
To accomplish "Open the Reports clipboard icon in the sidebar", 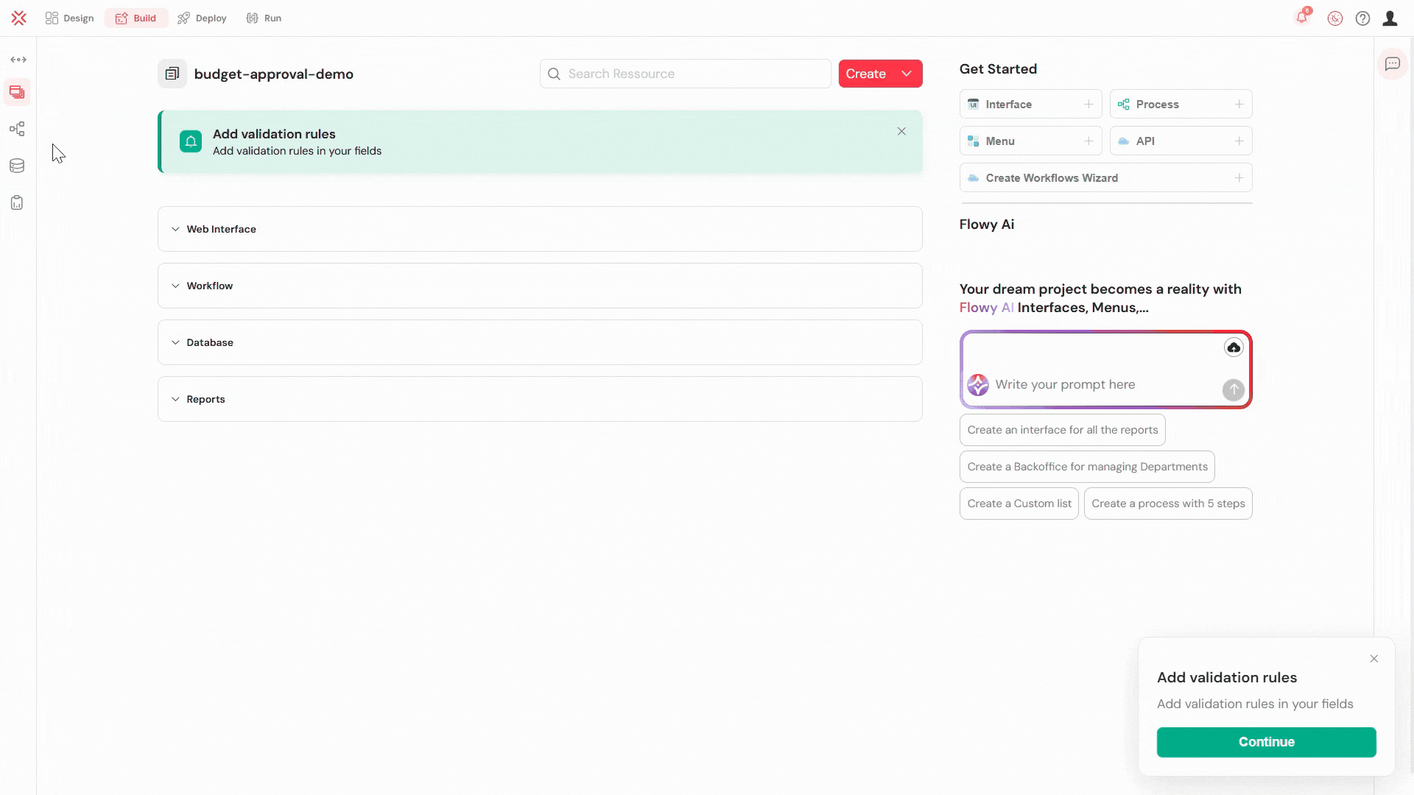I will coord(16,202).
